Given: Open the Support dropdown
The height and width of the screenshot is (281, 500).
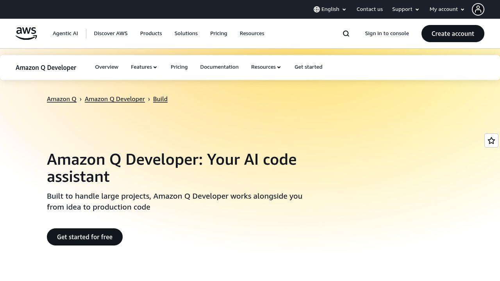Looking at the screenshot, I should click(405, 9).
